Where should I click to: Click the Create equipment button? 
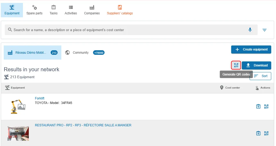point(251,49)
